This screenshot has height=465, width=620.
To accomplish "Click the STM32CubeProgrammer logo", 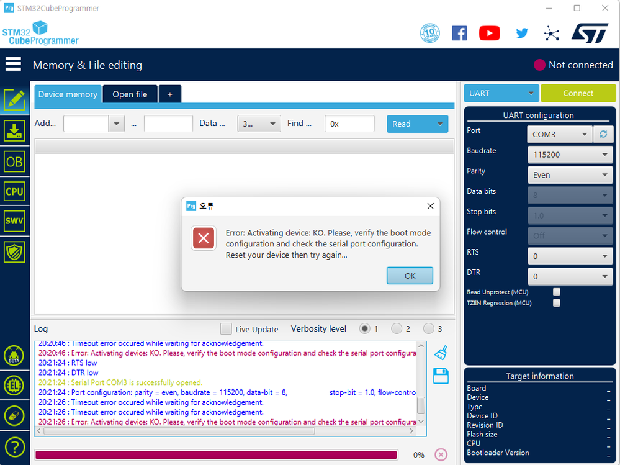I will point(40,34).
